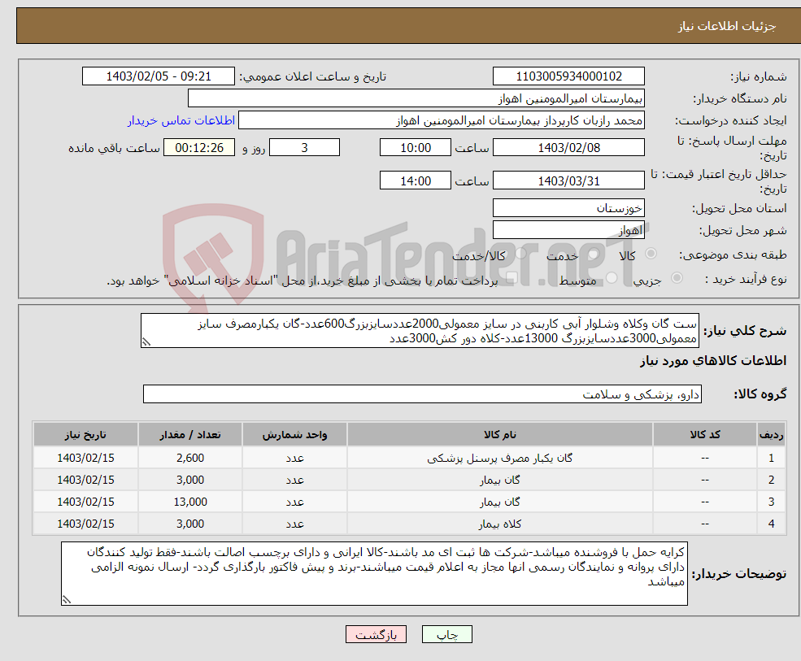The width and height of the screenshot is (801, 661).
Task: Toggle the Islamic treasury payment checkbox
Action: click(x=512, y=278)
